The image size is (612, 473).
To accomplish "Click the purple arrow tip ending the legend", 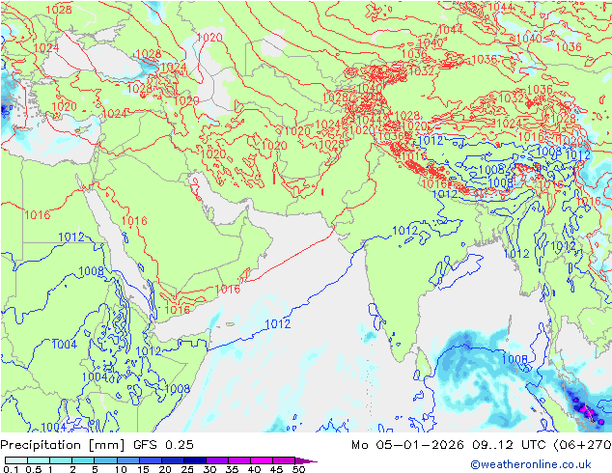I will tap(306, 460).
